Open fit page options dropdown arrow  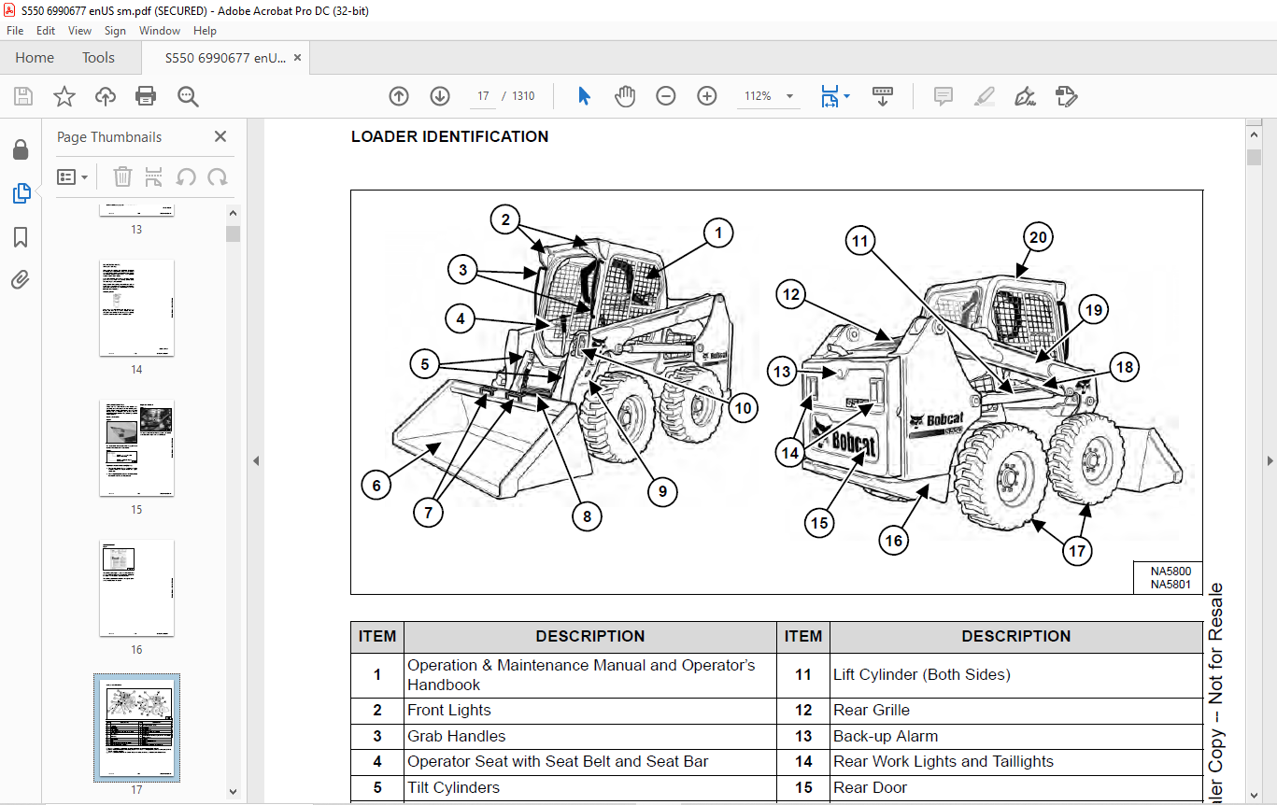coord(846,96)
